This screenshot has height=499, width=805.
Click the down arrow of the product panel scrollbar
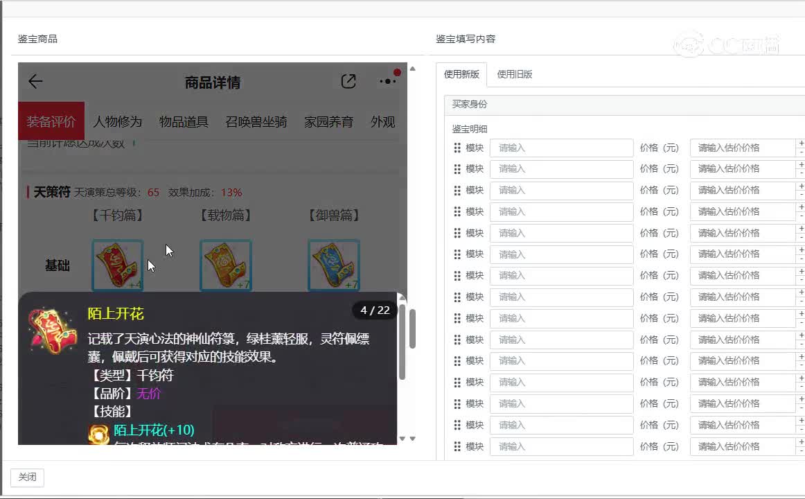point(412,439)
